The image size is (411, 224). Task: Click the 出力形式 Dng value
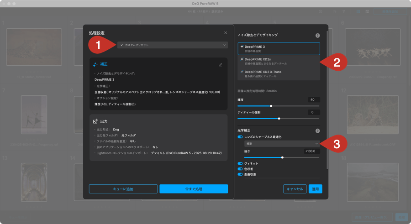116,130
